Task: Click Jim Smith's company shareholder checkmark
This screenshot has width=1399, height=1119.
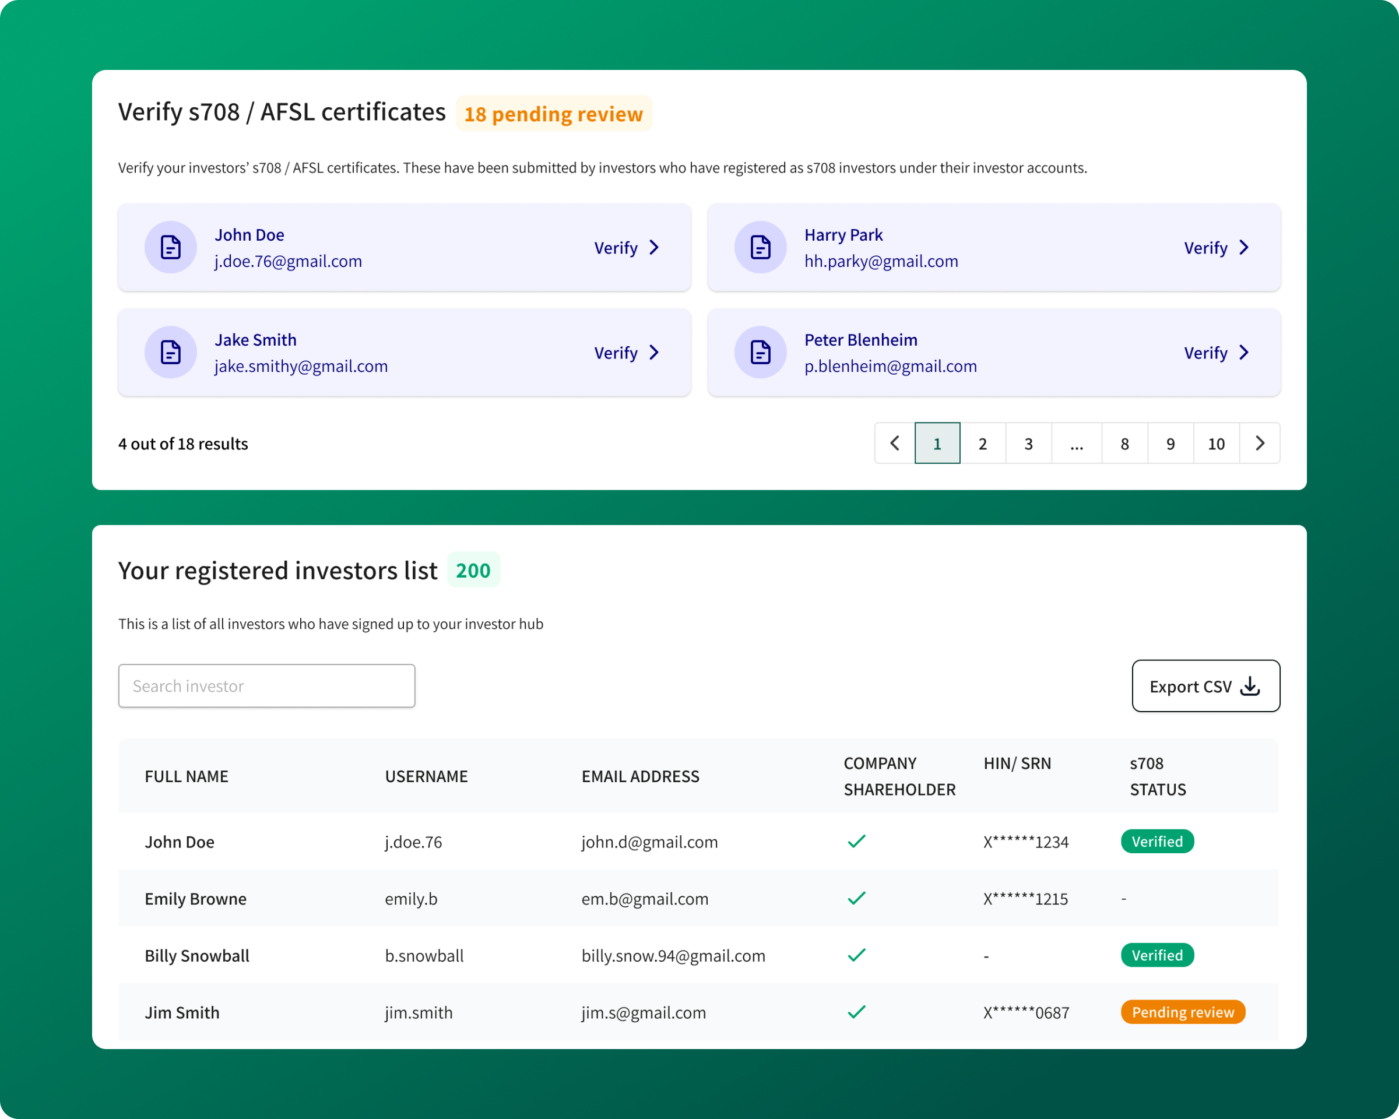Action: tap(856, 1012)
